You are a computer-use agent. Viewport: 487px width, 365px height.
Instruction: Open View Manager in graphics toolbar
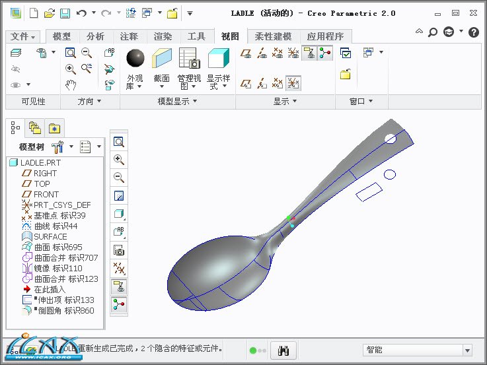[x=119, y=250]
